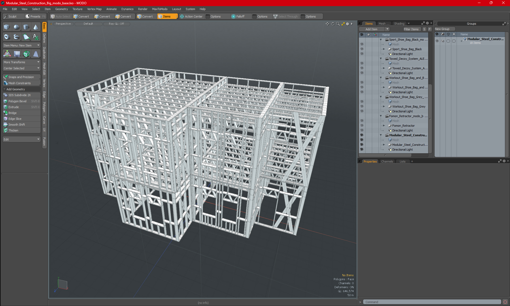510x306 pixels.
Task: Switch to the Channels tab
Action: (x=387, y=161)
